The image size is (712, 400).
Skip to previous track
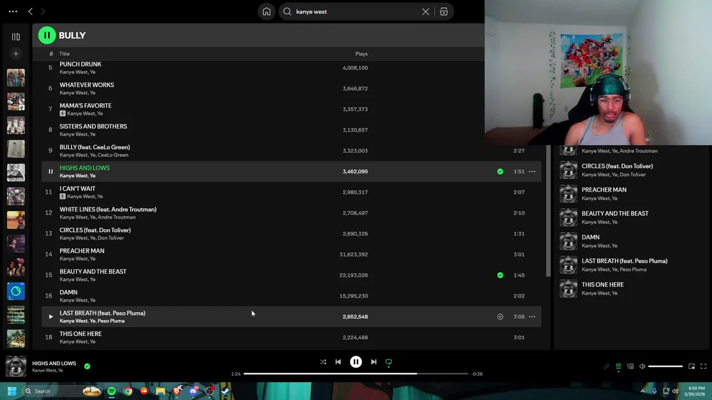[338, 362]
